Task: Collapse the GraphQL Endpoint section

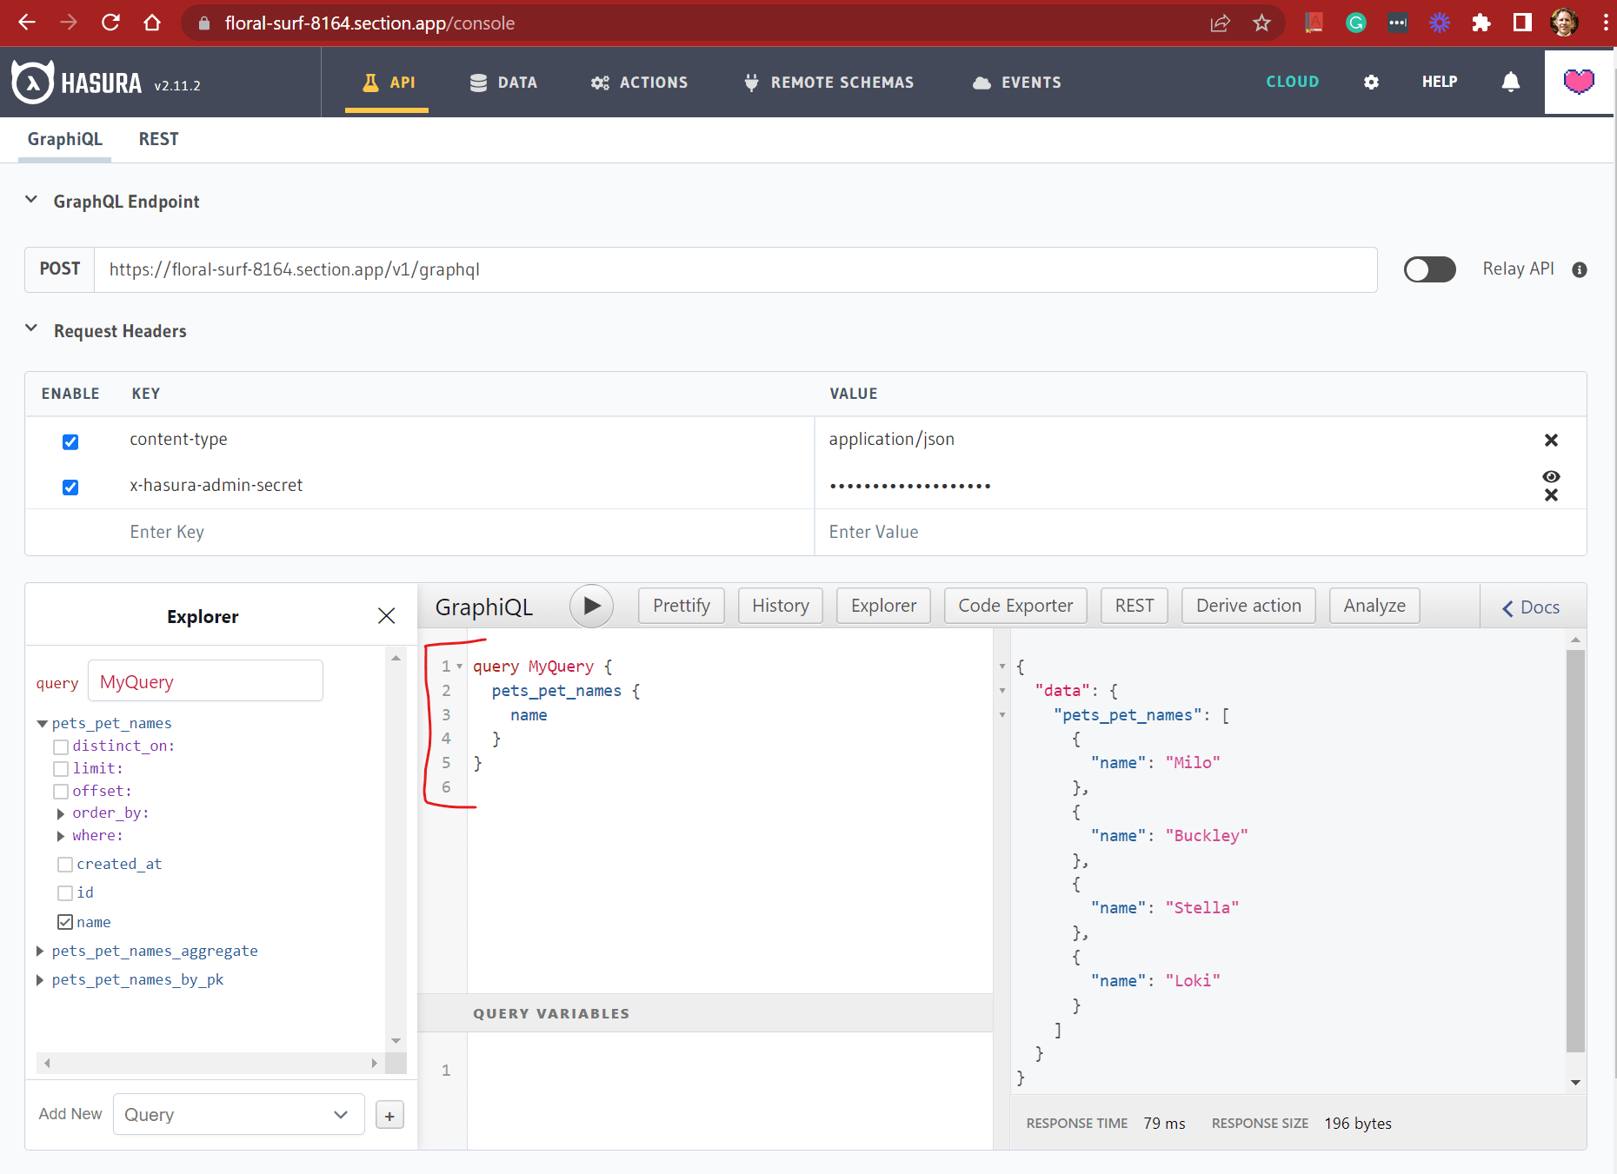Action: [31, 200]
